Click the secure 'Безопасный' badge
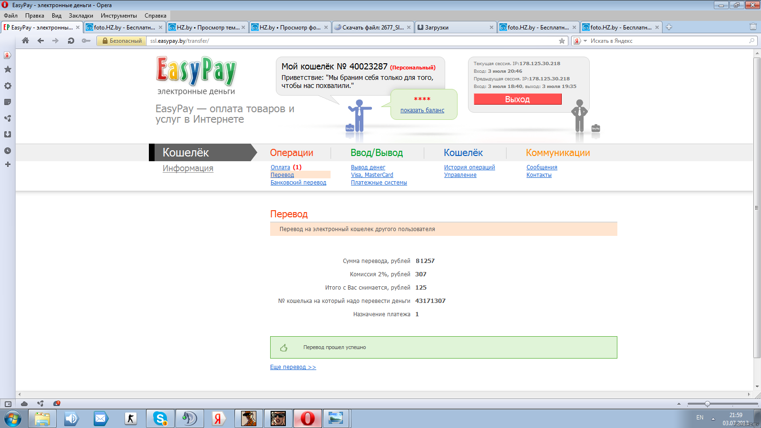The height and width of the screenshot is (428, 761). (122, 41)
